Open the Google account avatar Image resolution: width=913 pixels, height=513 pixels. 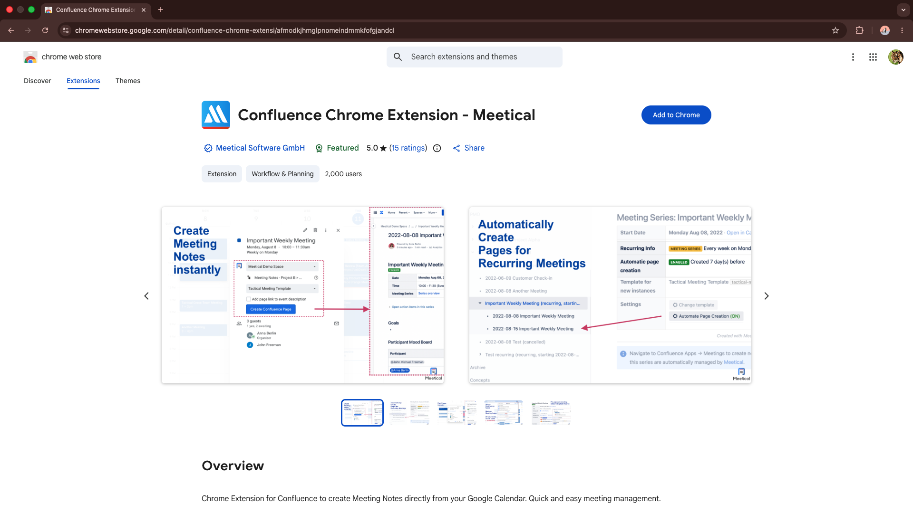896,57
